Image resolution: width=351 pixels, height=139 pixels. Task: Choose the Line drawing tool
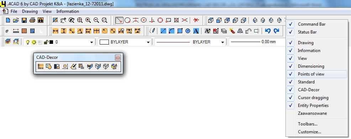tap(163, 31)
